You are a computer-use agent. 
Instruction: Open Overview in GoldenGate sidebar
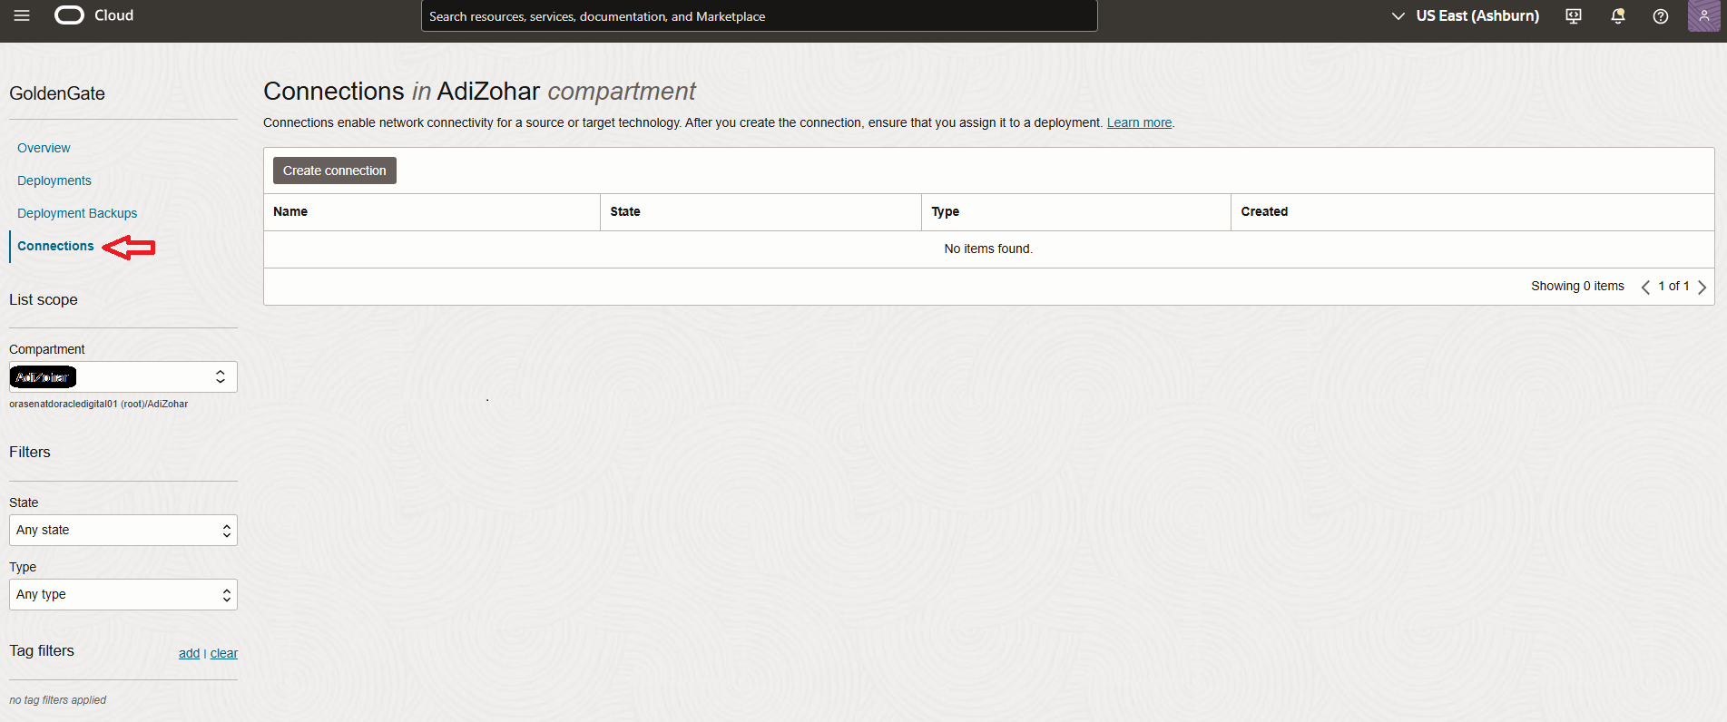44,148
